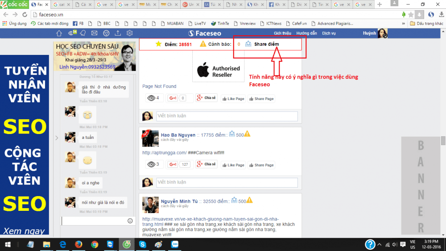
Task: Open the Các tab mới đóng list
Action: tap(50, 24)
